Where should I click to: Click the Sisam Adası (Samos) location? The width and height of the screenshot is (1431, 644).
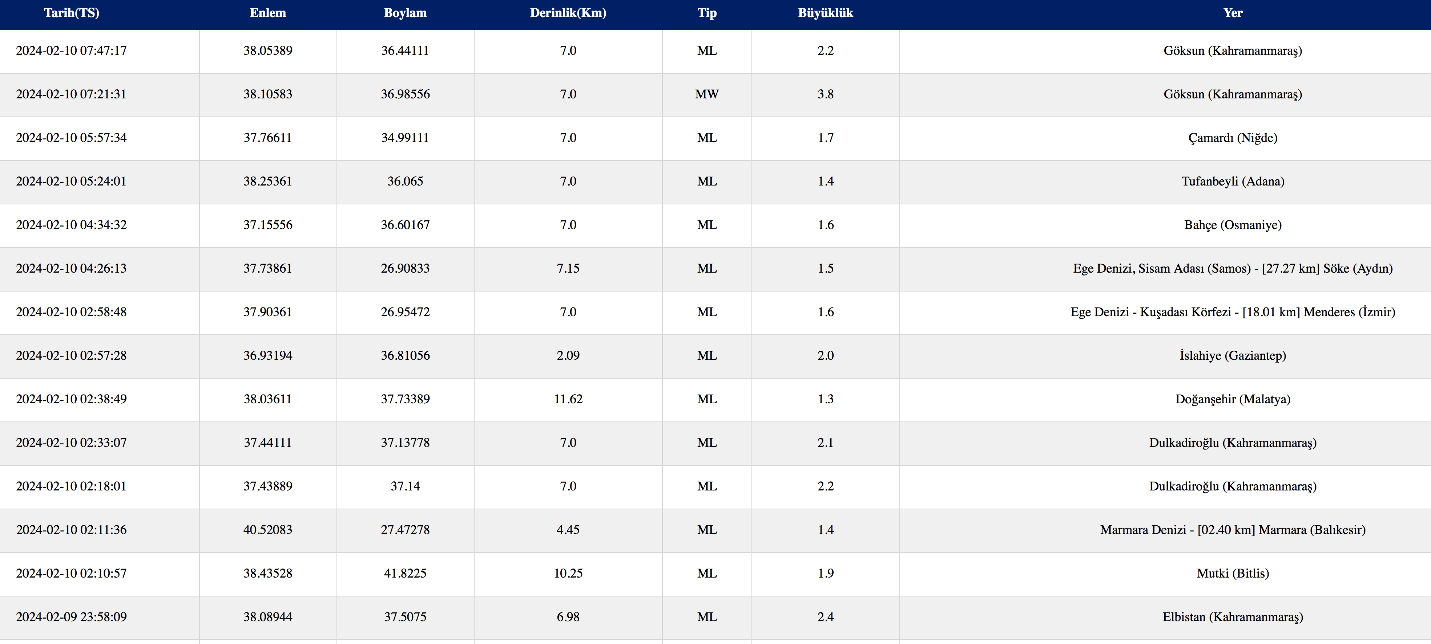(1233, 269)
